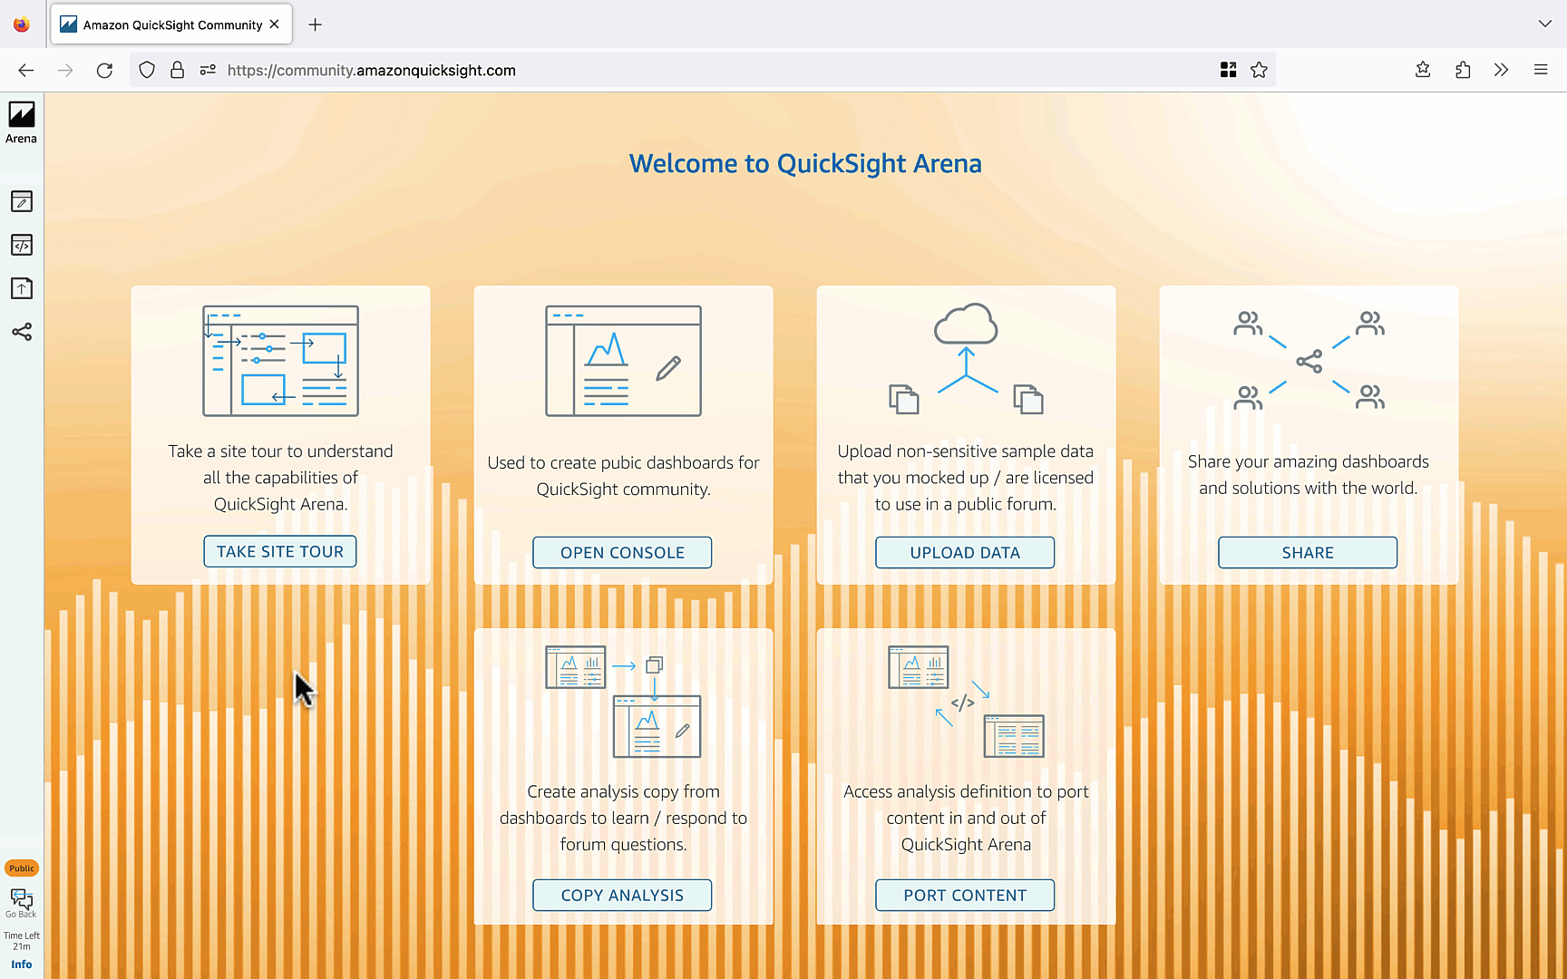Click the text "Create analysis copy from"

click(x=623, y=792)
